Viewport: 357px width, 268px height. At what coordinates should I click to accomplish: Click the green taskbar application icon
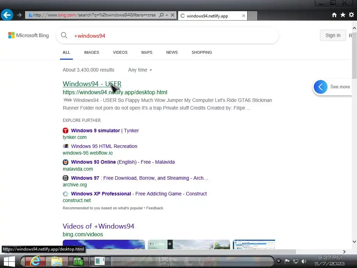78,261
